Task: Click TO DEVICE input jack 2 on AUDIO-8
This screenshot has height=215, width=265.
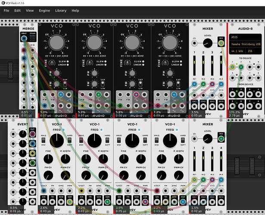Action: 241,67
